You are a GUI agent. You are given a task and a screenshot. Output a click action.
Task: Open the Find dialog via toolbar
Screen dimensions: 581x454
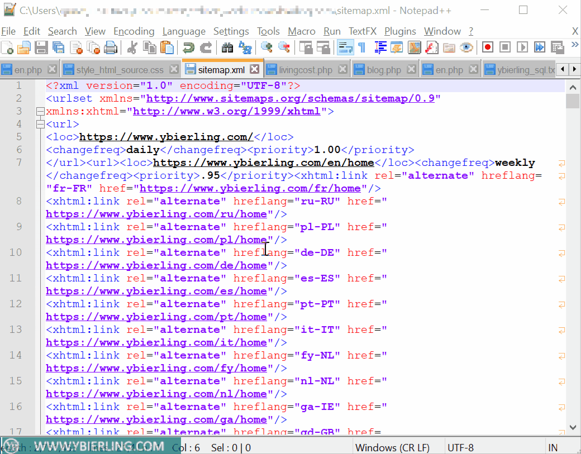click(227, 48)
